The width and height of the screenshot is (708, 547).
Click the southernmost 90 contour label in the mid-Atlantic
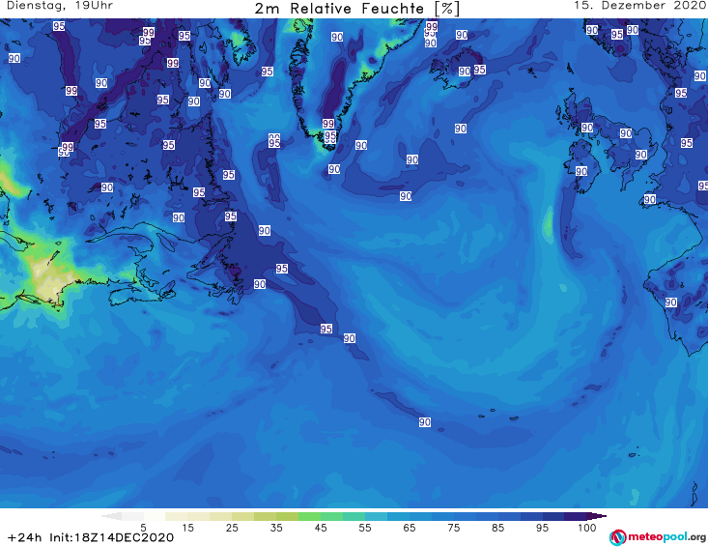[424, 422]
